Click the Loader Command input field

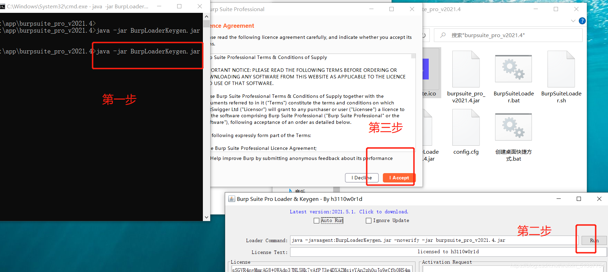tap(434, 240)
